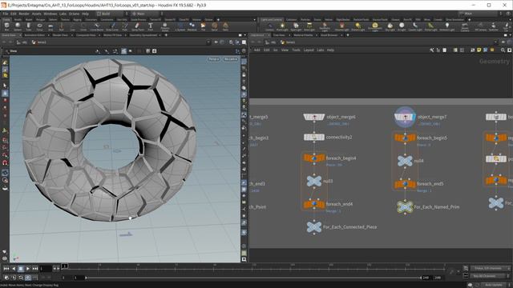Screen dimensions: 513x288
Task: Click the playback range slider bar
Action: pyautogui.click(x=253, y=278)
